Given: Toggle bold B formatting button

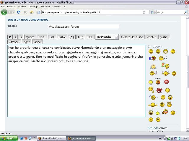Looking at the screenshot, I should coord(10,37).
